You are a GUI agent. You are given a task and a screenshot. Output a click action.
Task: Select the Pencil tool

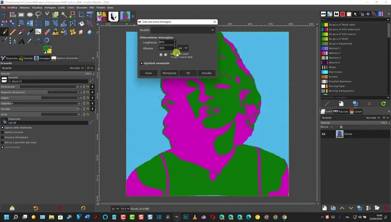point(13,32)
